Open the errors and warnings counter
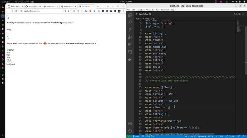This screenshot has height=138, width=247. 150,136
